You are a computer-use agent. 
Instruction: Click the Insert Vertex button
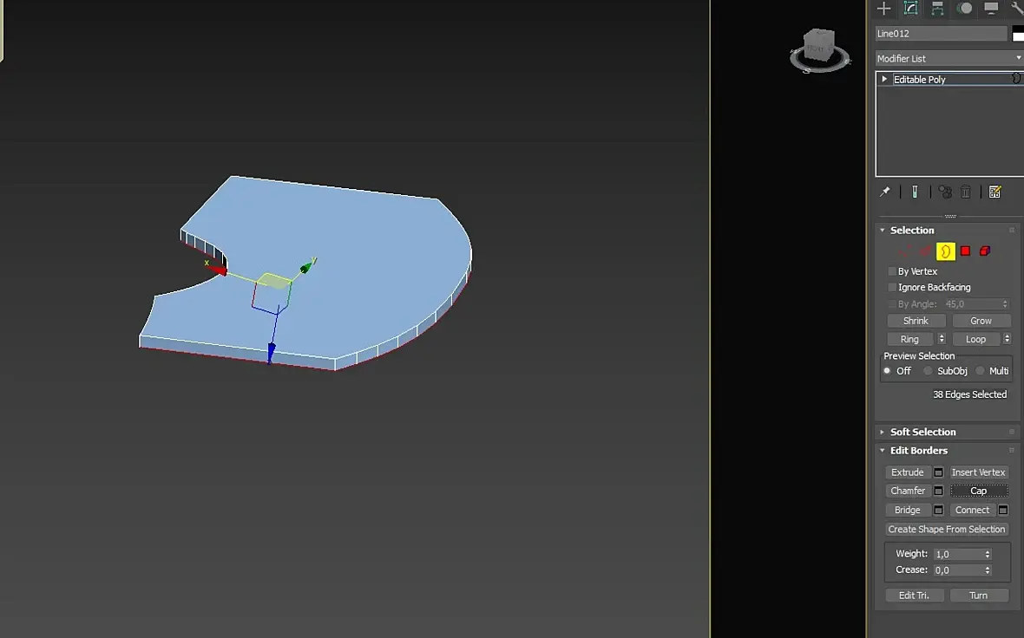978,472
